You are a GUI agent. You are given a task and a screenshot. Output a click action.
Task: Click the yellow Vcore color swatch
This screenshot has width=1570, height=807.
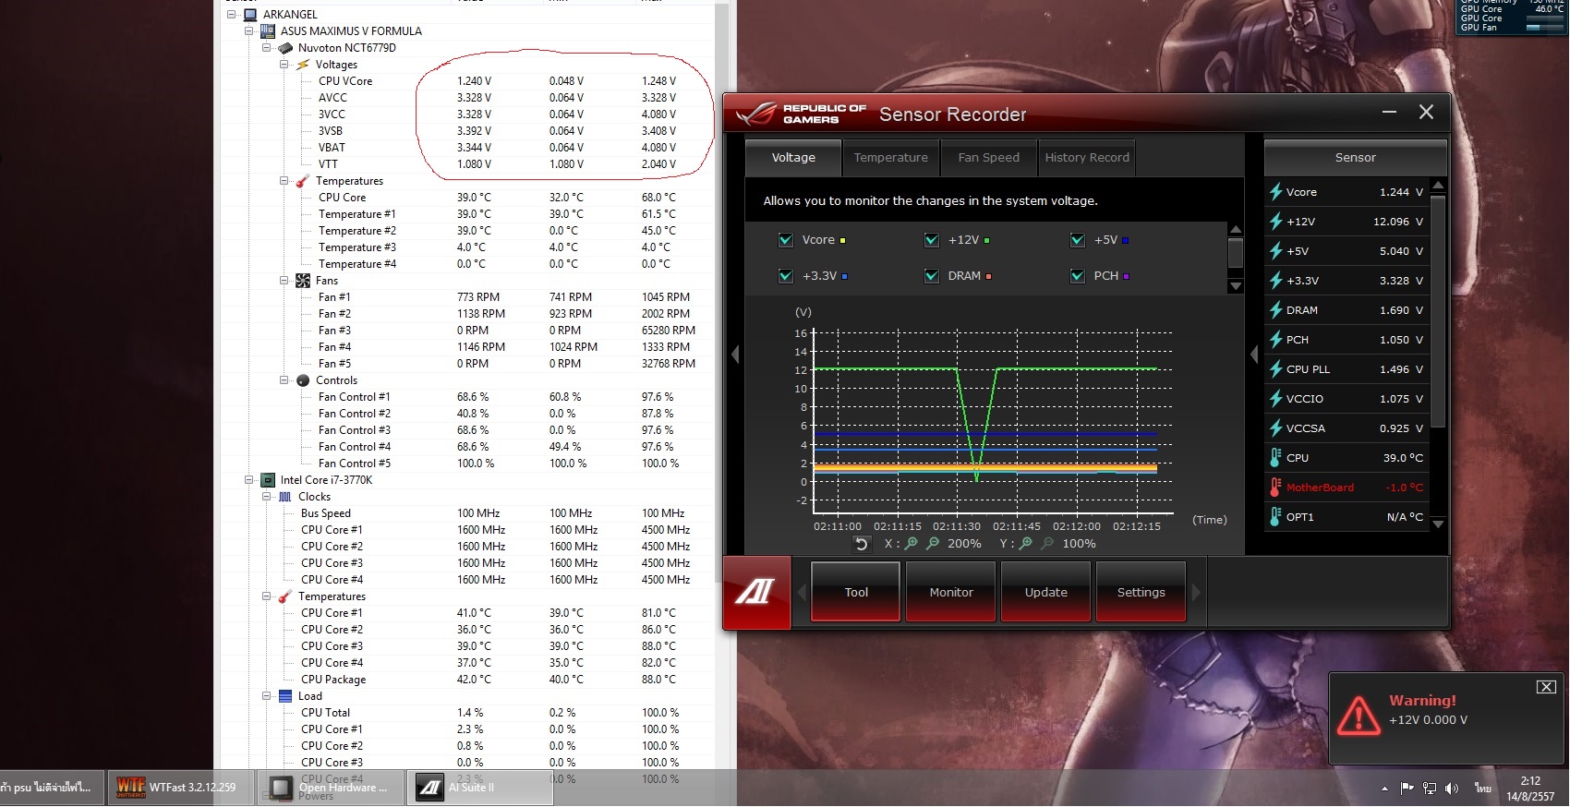[842, 240]
